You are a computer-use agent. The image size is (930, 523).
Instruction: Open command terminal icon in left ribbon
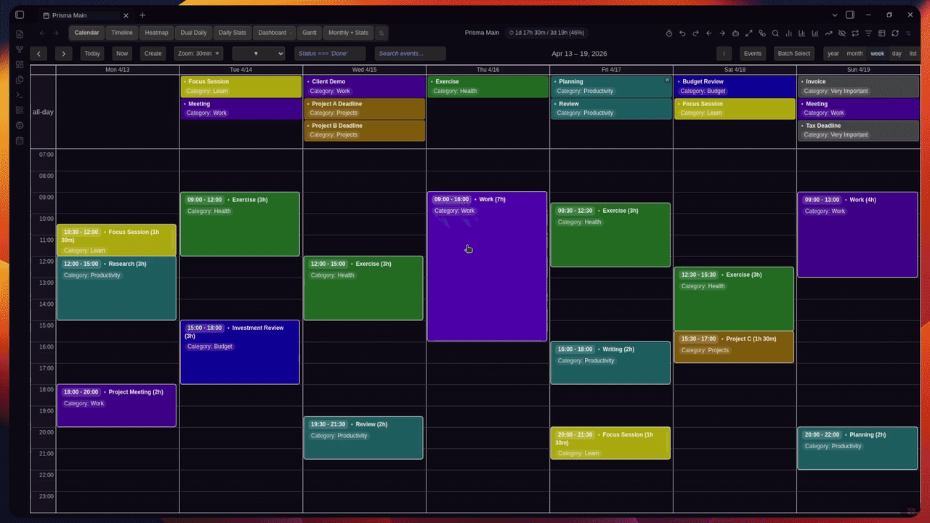pos(20,95)
